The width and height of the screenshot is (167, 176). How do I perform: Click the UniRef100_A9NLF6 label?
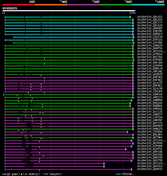[x=150, y=129]
